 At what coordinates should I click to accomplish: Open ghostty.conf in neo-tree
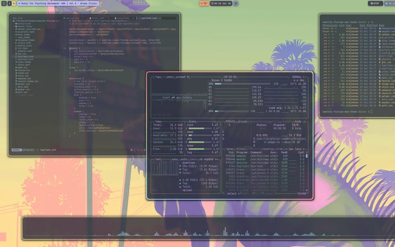pos(25,51)
